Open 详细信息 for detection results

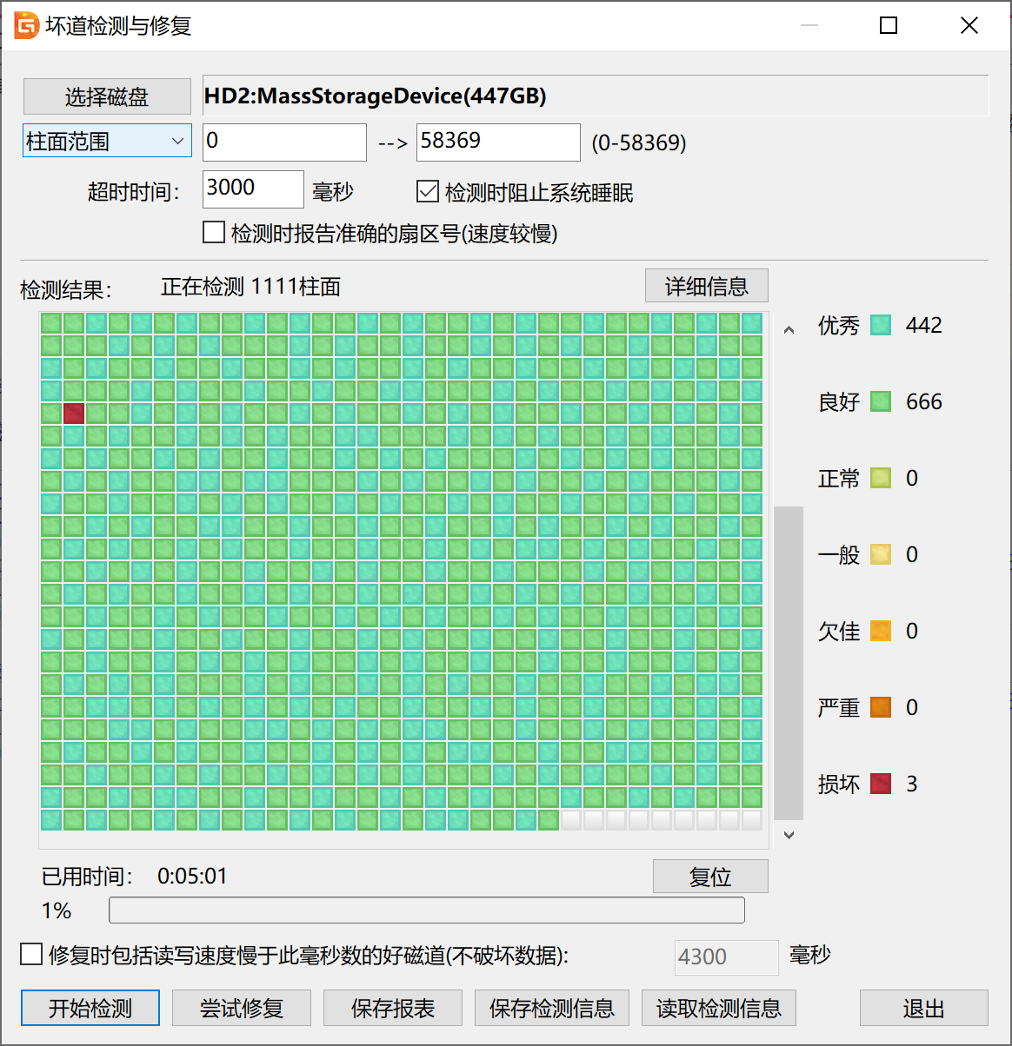click(706, 286)
